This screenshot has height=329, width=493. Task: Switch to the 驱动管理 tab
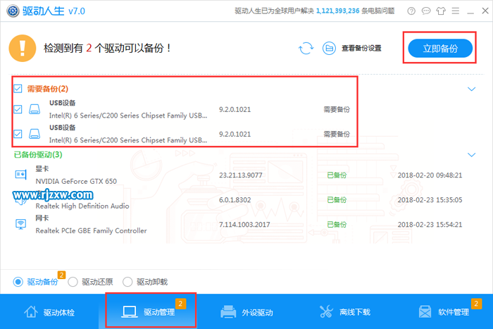click(x=148, y=311)
